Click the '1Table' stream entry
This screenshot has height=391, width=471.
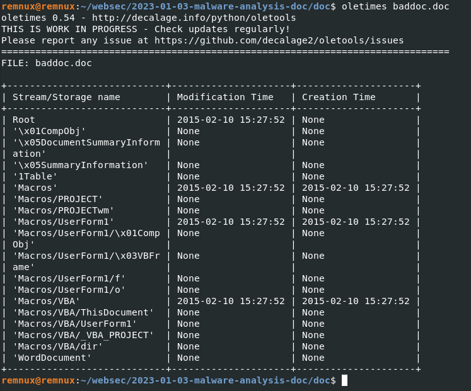pyautogui.click(x=35, y=176)
